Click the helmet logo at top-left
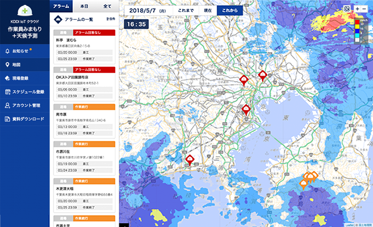 click(25, 10)
